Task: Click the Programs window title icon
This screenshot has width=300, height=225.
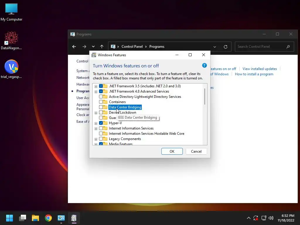Action: point(73,34)
